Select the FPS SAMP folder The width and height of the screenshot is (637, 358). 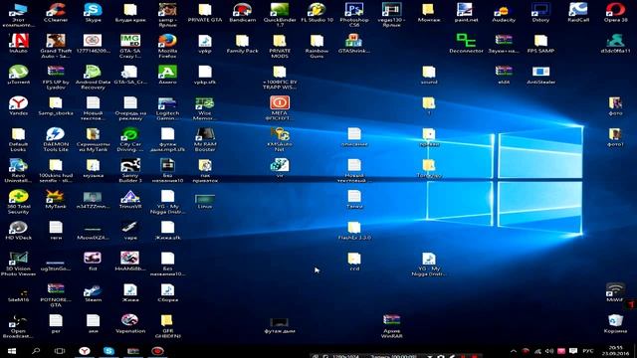click(x=540, y=43)
